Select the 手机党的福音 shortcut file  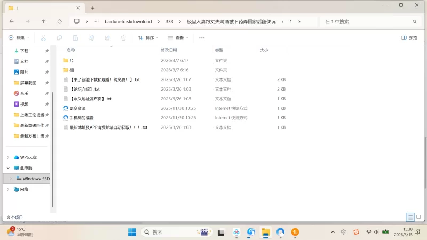click(81, 118)
